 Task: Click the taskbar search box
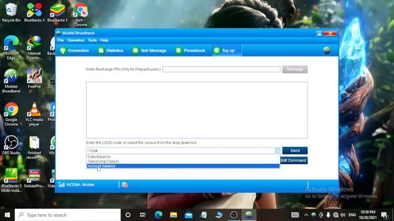(68, 215)
